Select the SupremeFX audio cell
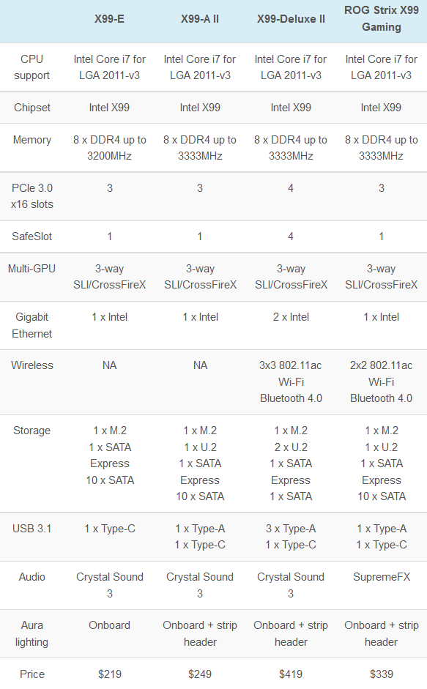The height and width of the screenshot is (689, 427). pos(382,577)
